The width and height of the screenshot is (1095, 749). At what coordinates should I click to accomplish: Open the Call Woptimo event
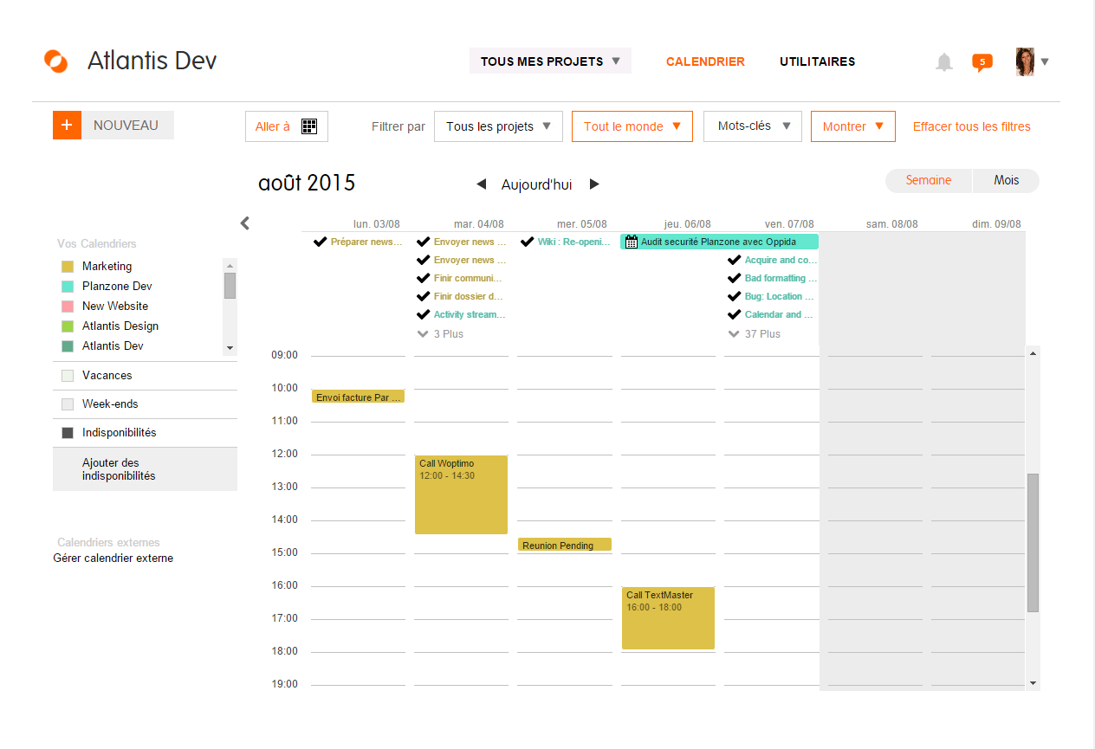(x=461, y=494)
